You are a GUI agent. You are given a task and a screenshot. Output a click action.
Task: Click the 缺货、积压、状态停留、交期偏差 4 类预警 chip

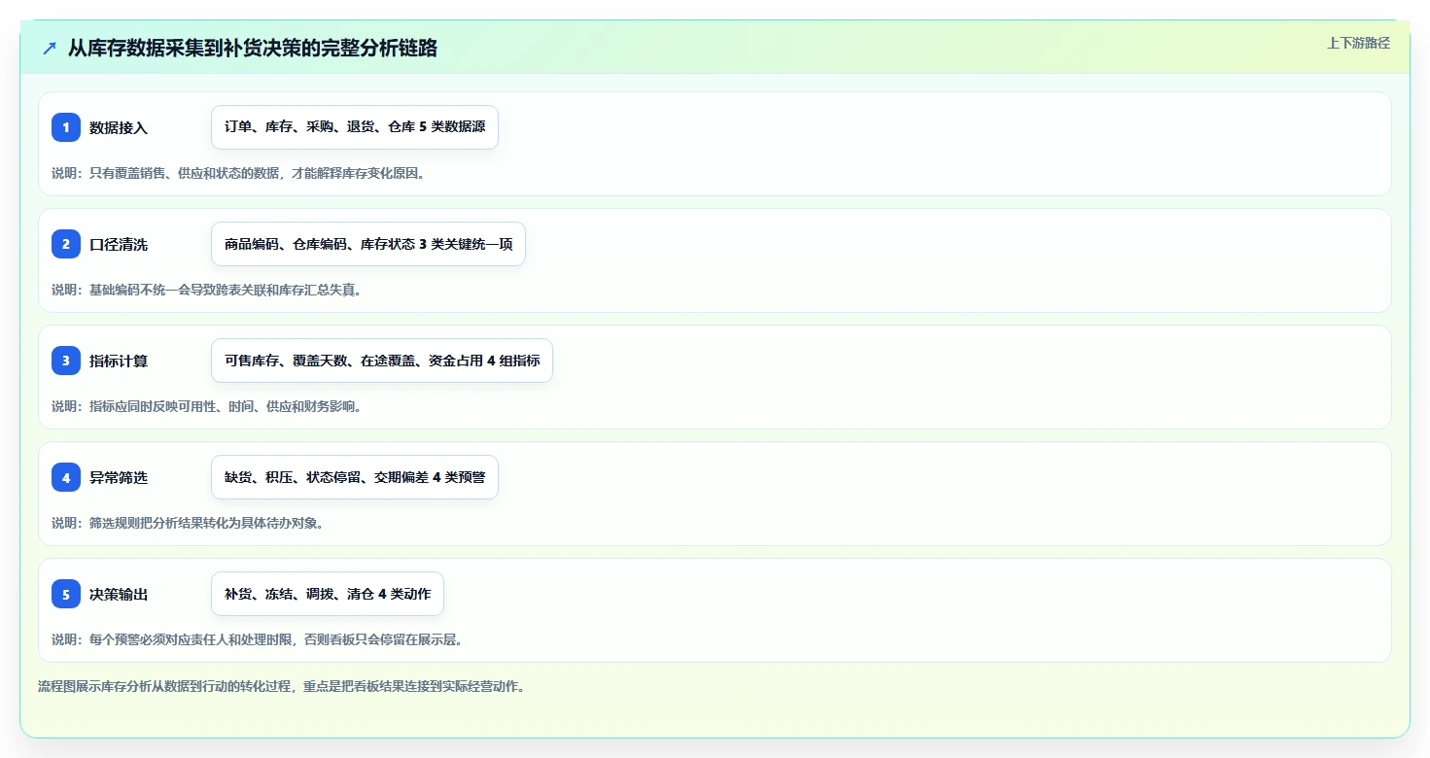tap(355, 477)
